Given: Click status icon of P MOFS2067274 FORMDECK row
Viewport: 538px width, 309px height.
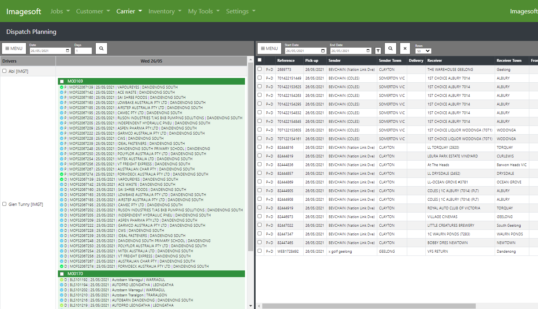Looking at the screenshot, I should tap(62, 174).
